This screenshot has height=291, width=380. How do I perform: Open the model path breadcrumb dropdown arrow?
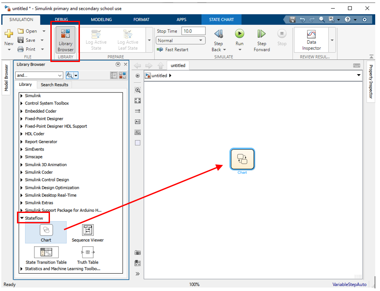pyautogui.click(x=358, y=75)
